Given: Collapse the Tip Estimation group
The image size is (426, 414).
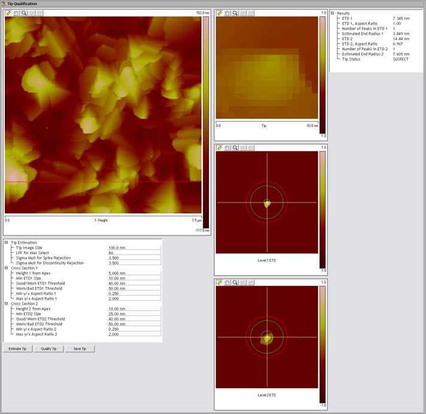Looking at the screenshot, I should [x=6, y=243].
